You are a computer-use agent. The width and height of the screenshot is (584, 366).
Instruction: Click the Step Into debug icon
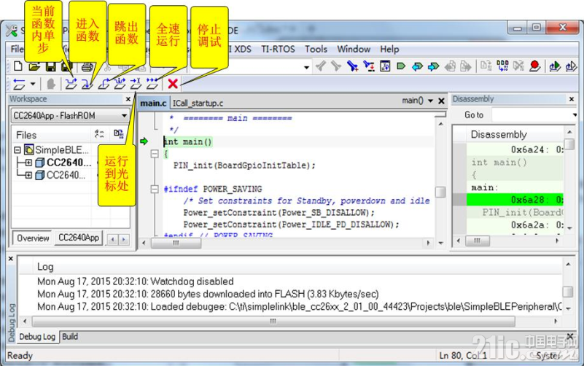pyautogui.click(x=87, y=84)
